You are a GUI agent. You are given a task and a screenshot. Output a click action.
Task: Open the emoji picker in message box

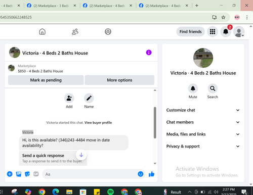141,174
